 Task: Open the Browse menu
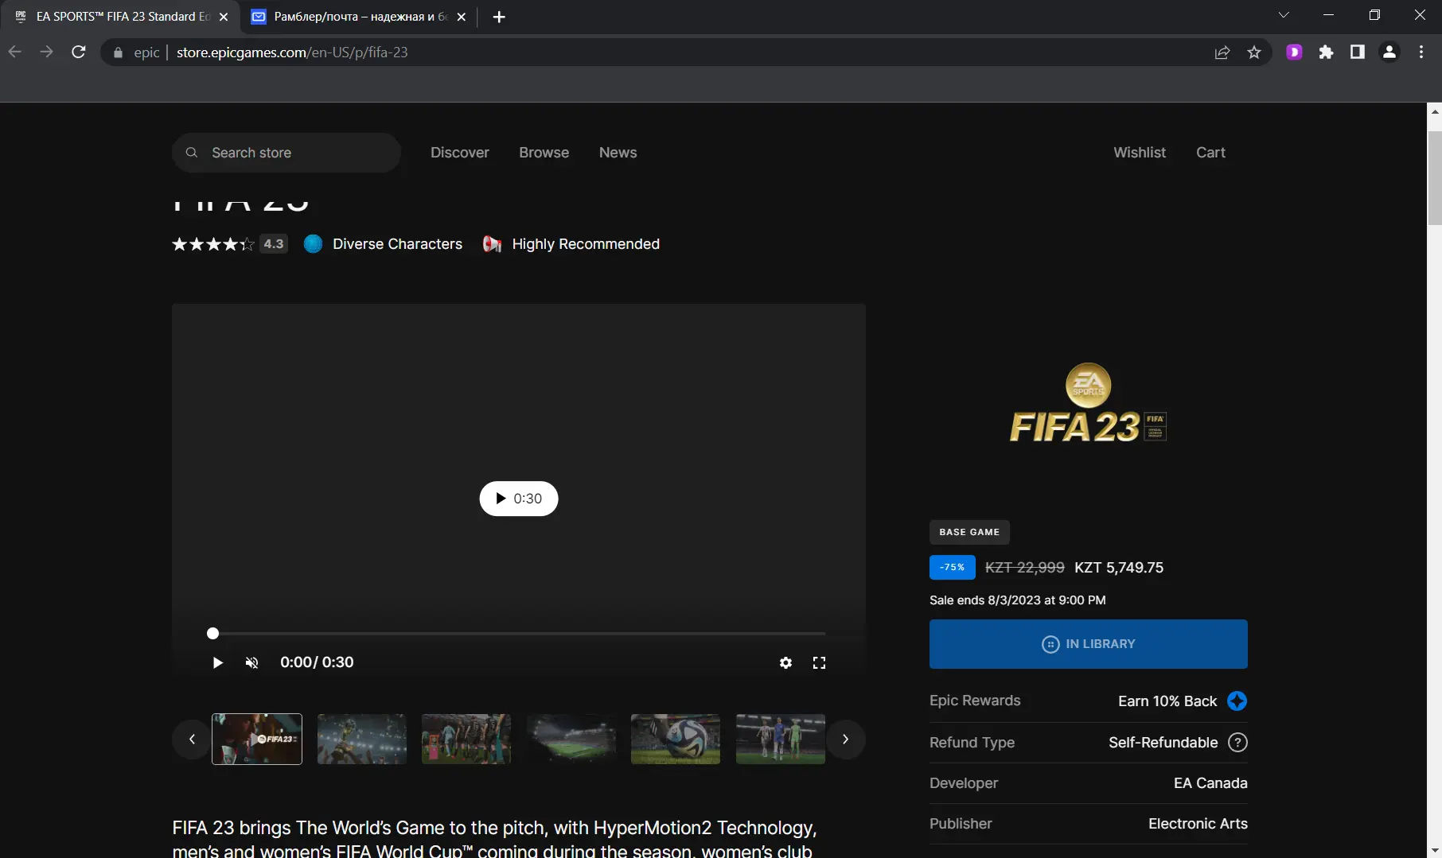pos(544,153)
